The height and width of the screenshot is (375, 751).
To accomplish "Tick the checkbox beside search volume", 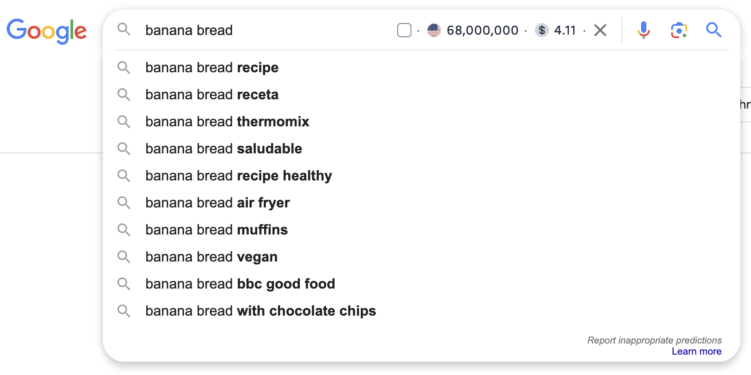I will (x=404, y=30).
